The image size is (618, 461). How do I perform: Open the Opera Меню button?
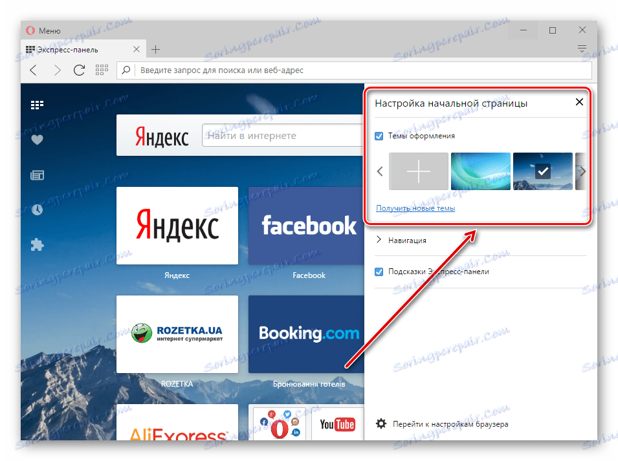(x=43, y=30)
